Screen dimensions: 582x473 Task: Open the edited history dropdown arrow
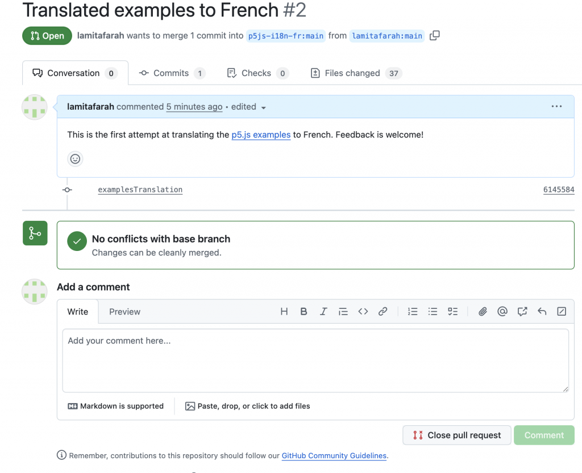pos(264,108)
